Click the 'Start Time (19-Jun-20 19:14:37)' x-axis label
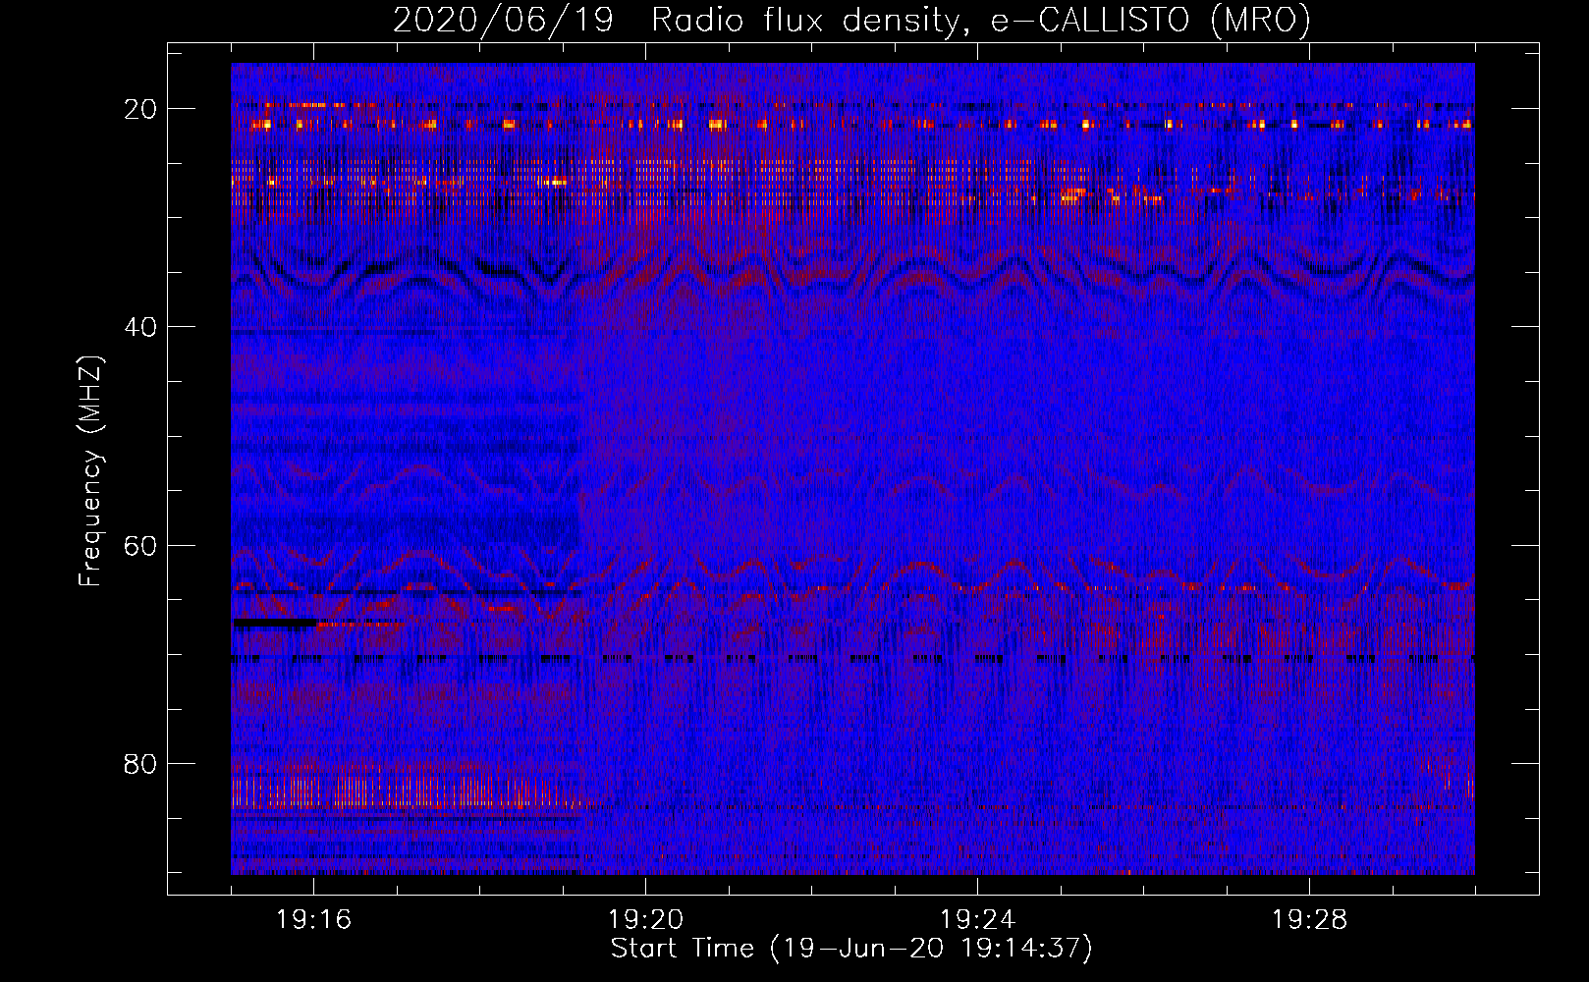Viewport: 1589px width, 982px height. pos(851,949)
